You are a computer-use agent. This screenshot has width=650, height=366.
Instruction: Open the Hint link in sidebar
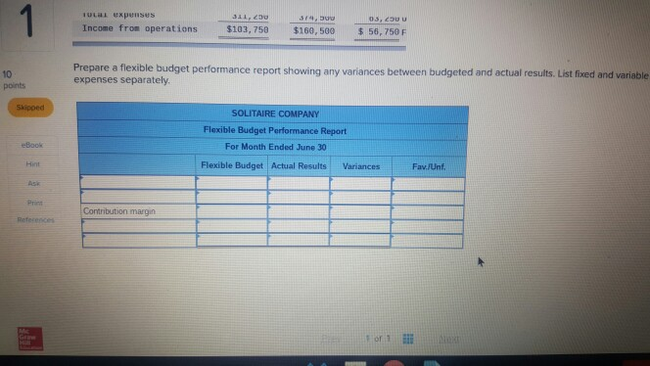pyautogui.click(x=32, y=164)
